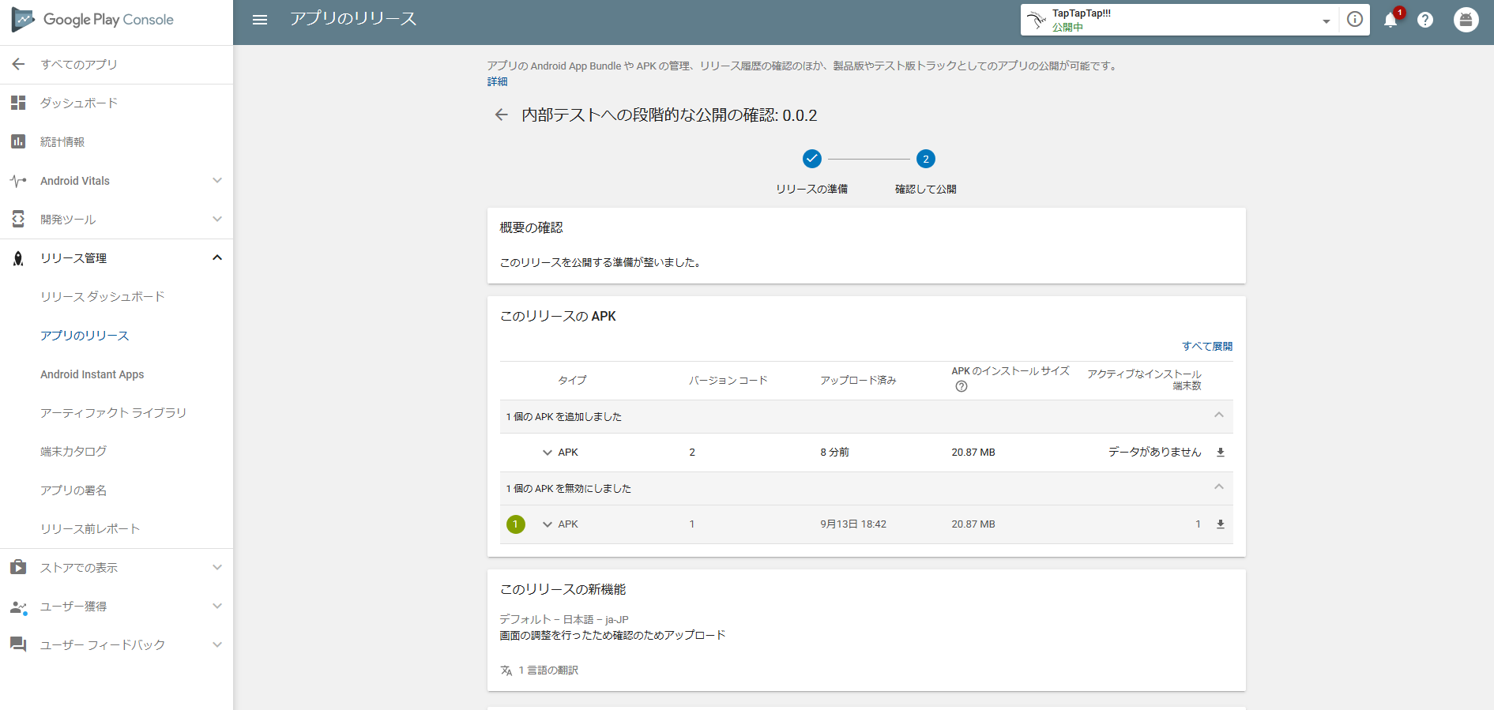Click the back arrow beside 内部テストへの段階的な公開の確認
This screenshot has height=710, width=1494.
click(501, 115)
